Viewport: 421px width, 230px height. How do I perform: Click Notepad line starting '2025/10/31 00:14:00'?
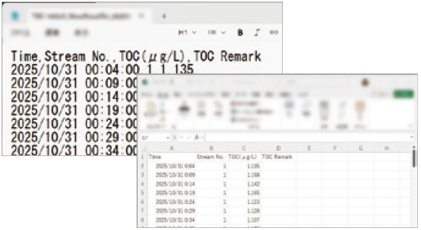(75, 96)
